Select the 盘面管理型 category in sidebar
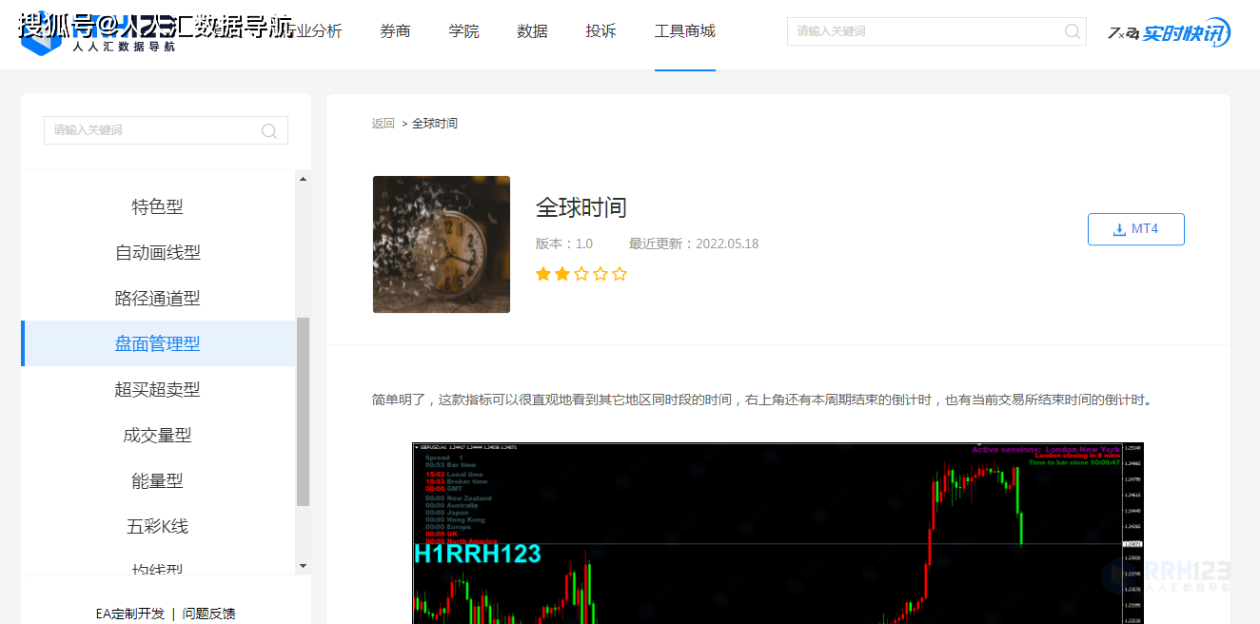The width and height of the screenshot is (1260, 624). 157,343
